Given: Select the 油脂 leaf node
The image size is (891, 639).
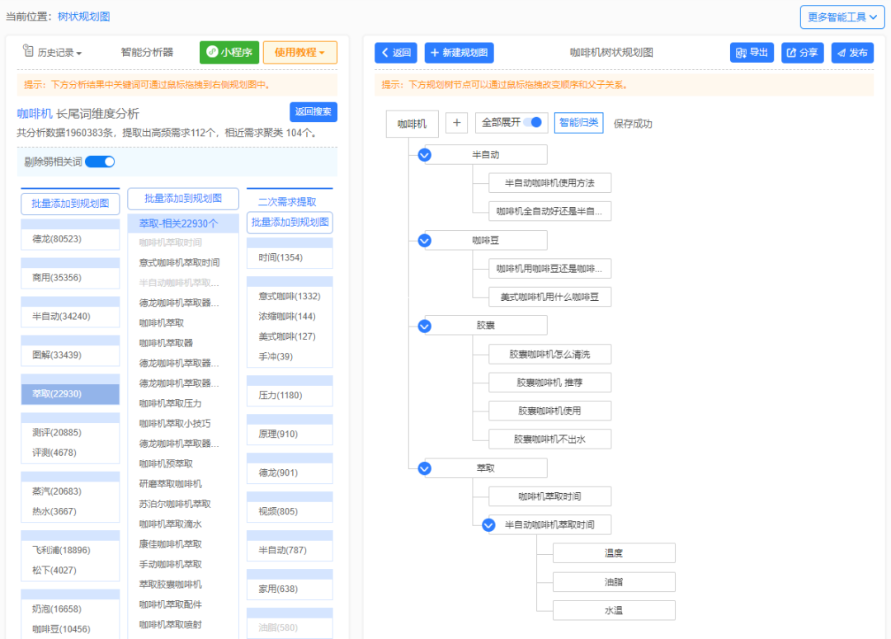Looking at the screenshot, I should (x=614, y=581).
